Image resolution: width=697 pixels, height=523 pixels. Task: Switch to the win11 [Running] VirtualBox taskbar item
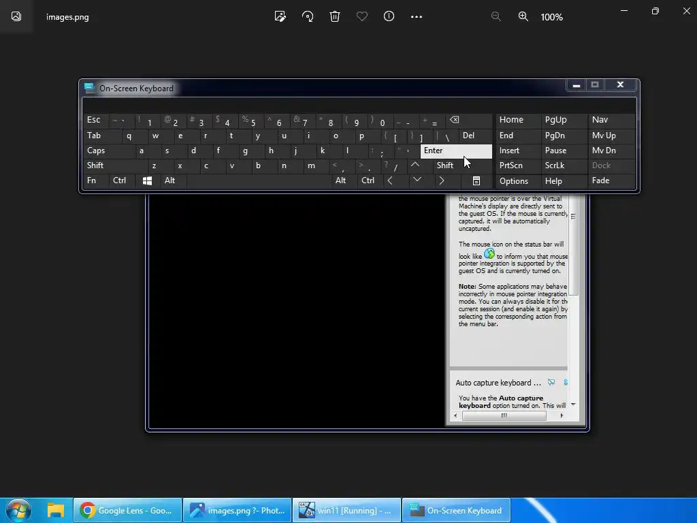coord(346,511)
